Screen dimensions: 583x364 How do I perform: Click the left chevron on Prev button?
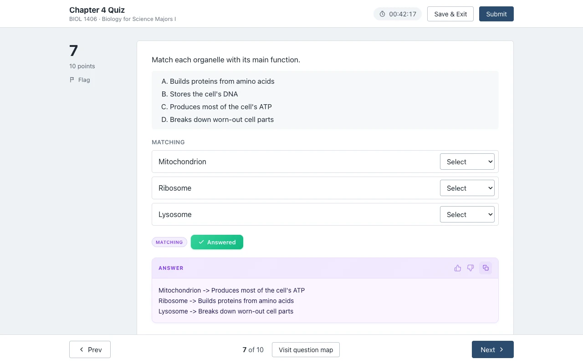coord(82,349)
